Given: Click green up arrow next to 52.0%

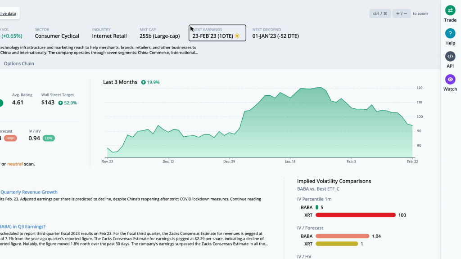Looking at the screenshot, I should point(60,103).
